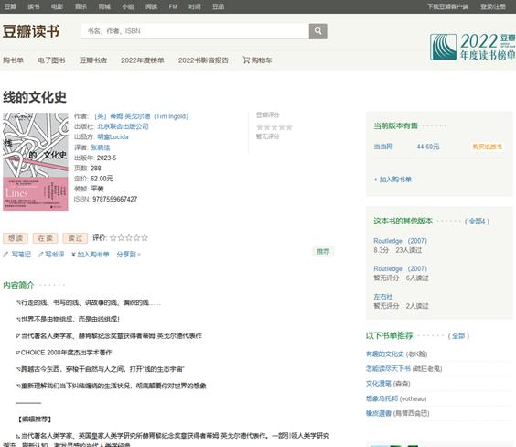Open the 2022书影音报告 tab
516x447 pixels.
[x=203, y=60]
